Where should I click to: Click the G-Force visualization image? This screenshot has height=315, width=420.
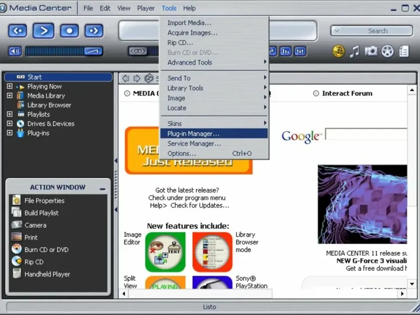[362, 204]
